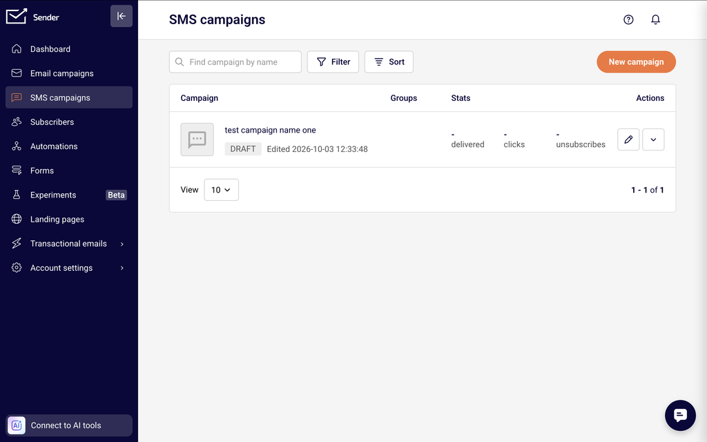Go to Landing pages
707x442 pixels.
pos(69,219)
